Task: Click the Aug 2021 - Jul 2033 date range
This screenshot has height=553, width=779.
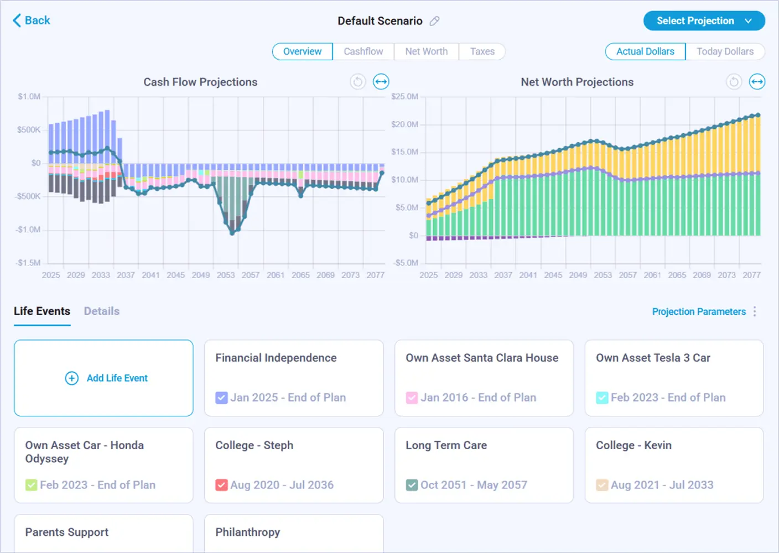Action: click(662, 485)
